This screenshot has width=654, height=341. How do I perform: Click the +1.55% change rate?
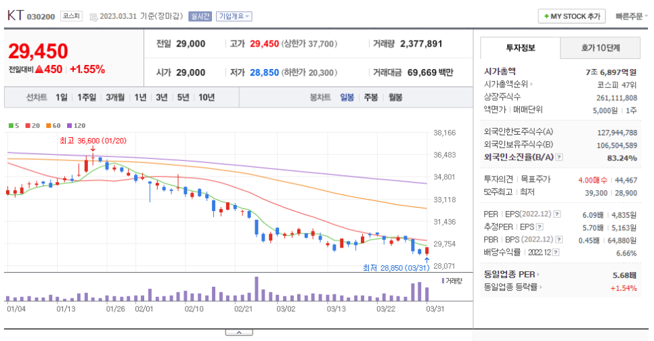(87, 69)
